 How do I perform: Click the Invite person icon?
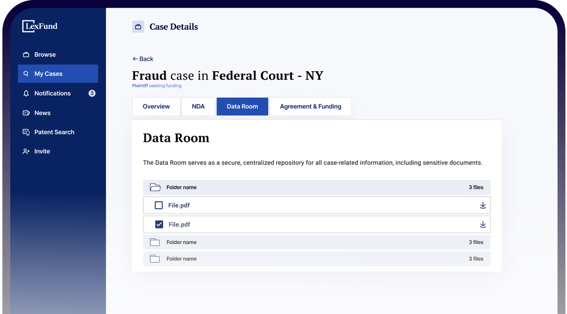click(26, 151)
